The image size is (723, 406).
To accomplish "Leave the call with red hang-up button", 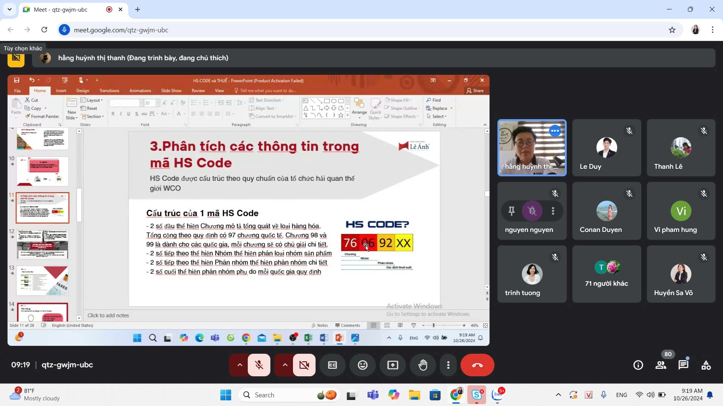I will point(477,365).
